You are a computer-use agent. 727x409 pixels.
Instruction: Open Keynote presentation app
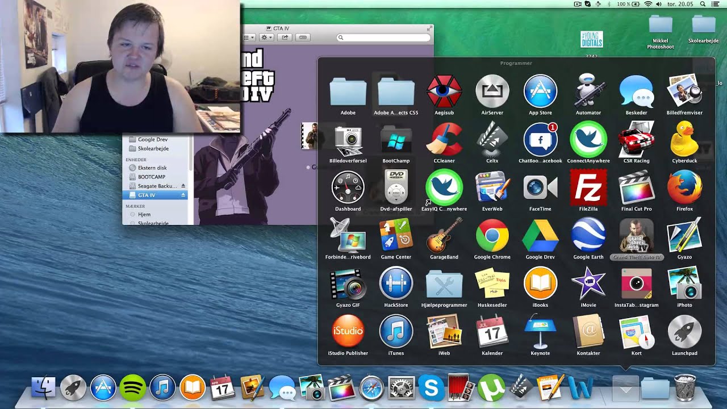point(540,332)
